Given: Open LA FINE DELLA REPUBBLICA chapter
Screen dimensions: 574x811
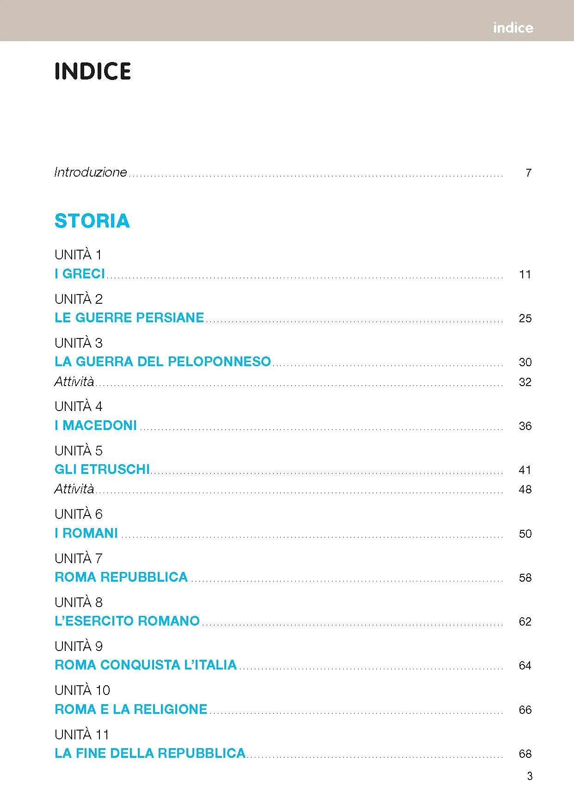Looking at the screenshot, I should tap(150, 753).
